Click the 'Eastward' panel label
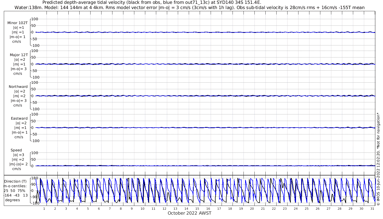 pos(19,119)
